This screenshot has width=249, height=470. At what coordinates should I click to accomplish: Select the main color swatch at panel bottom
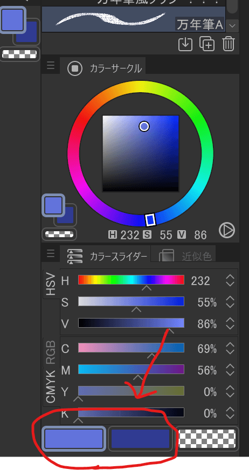74,439
